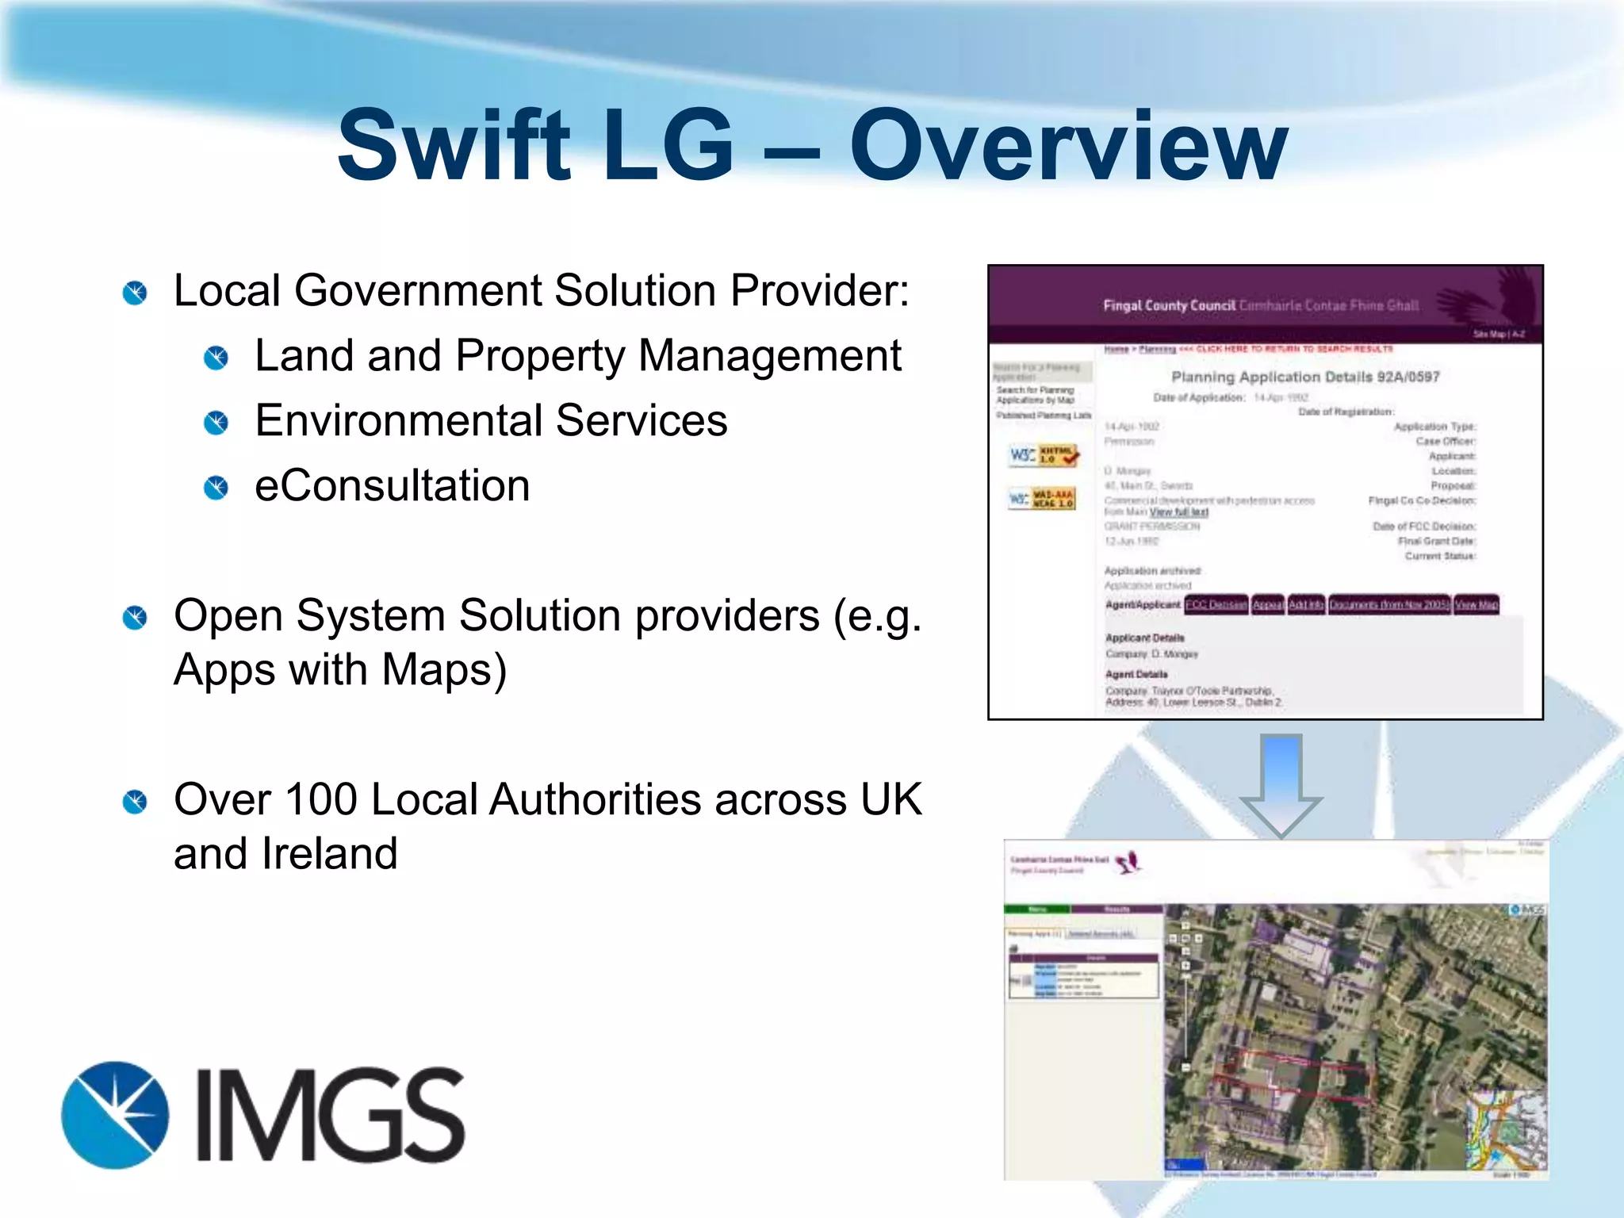Click "Planning Application Details 92A/0597" heading

(x=1305, y=377)
